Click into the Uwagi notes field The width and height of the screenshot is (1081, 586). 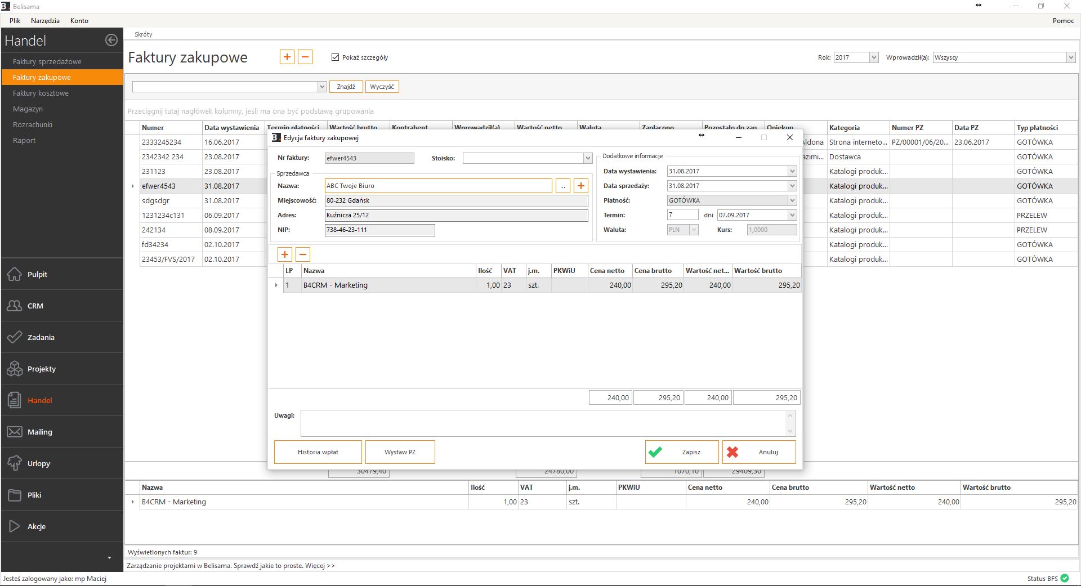coord(543,423)
